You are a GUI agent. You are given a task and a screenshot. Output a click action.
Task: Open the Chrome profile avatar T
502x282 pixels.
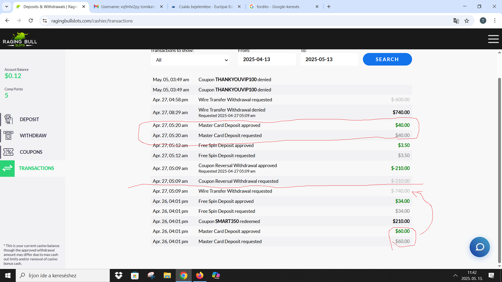pos(483,21)
